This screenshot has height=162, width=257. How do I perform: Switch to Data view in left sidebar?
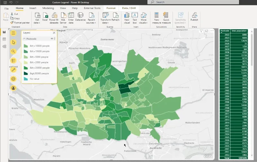point(4,39)
